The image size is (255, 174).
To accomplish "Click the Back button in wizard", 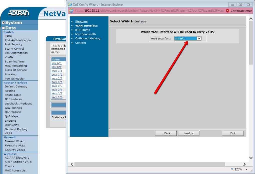I will [166, 133].
